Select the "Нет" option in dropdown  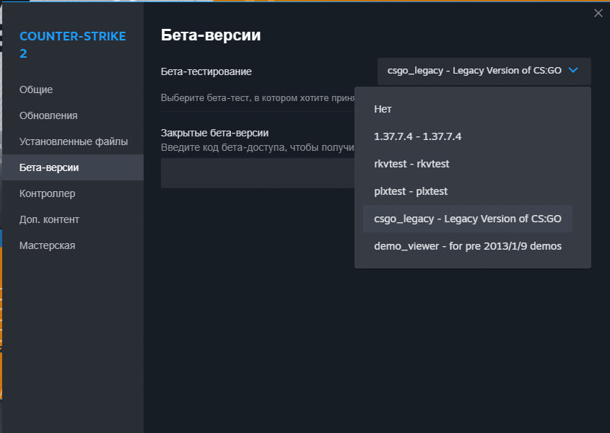tap(383, 109)
